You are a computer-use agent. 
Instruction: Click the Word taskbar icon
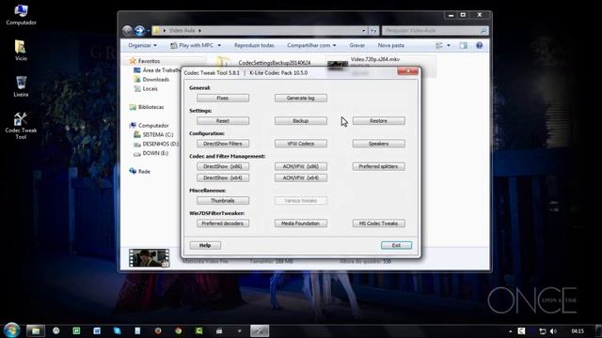[97, 330]
